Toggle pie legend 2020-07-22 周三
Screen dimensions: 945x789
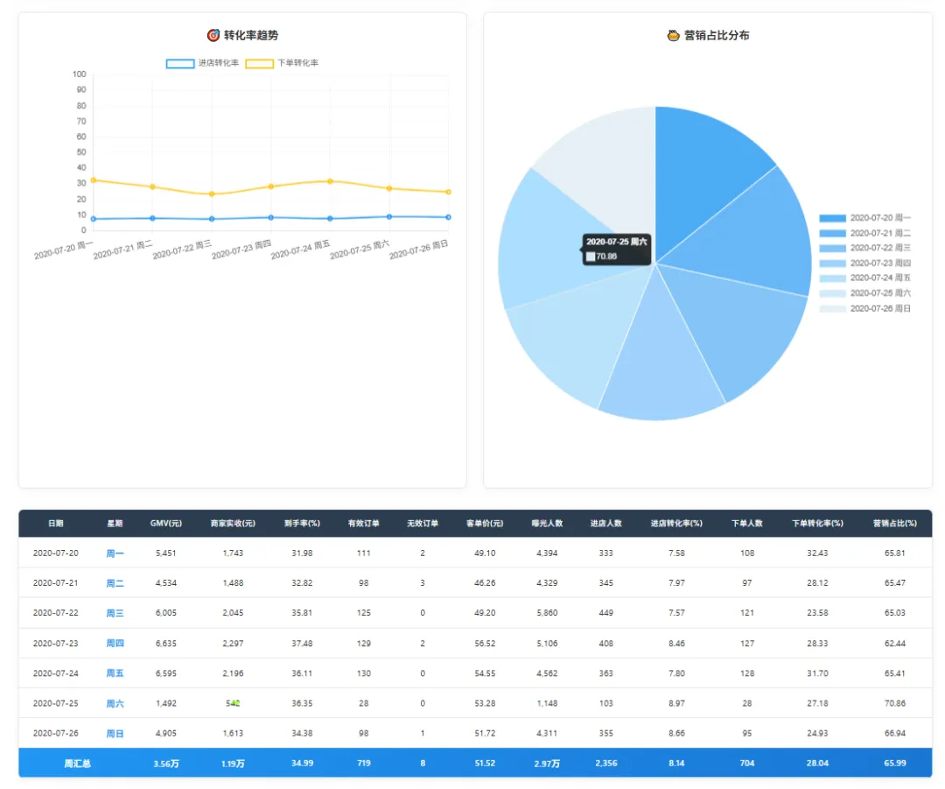(x=864, y=248)
